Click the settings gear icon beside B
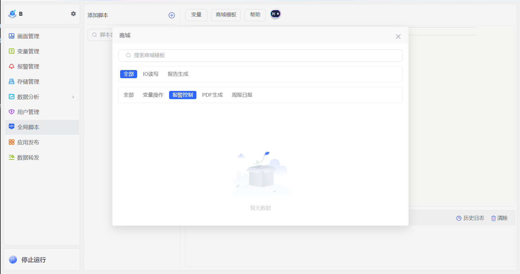The width and height of the screenshot is (520, 274). coord(73,14)
